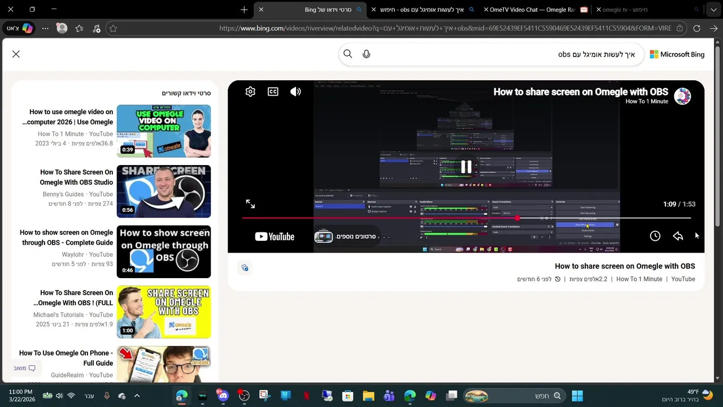Open Netflix from the taskbar
723x407 pixels.
pyautogui.click(x=306, y=396)
